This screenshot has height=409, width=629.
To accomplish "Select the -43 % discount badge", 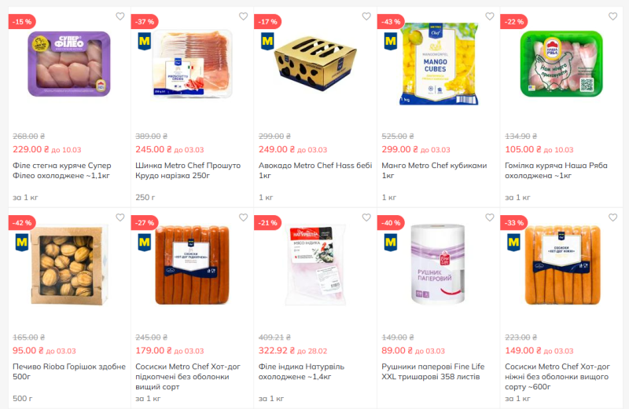I will [x=391, y=22].
